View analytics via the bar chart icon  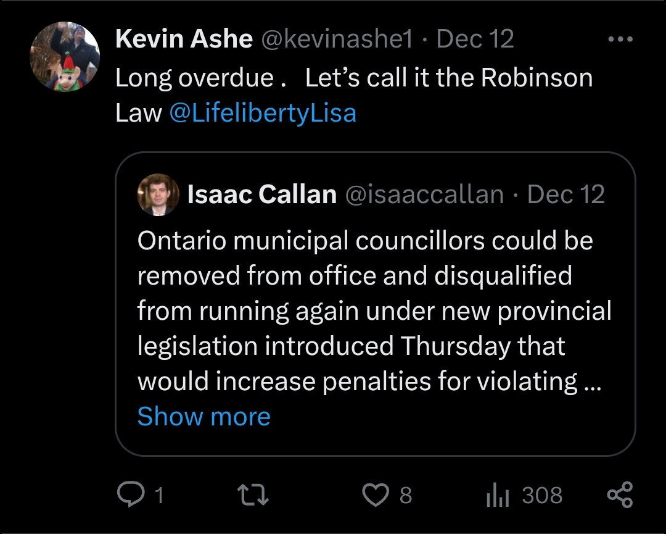click(x=497, y=495)
